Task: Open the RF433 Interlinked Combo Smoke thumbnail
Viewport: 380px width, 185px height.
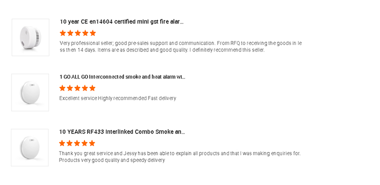Action: click(30, 147)
